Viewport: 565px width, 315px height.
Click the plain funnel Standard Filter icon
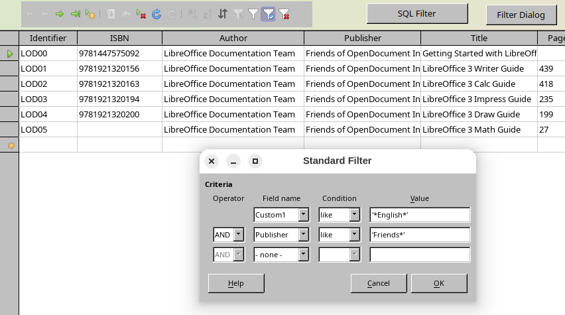[253, 13]
